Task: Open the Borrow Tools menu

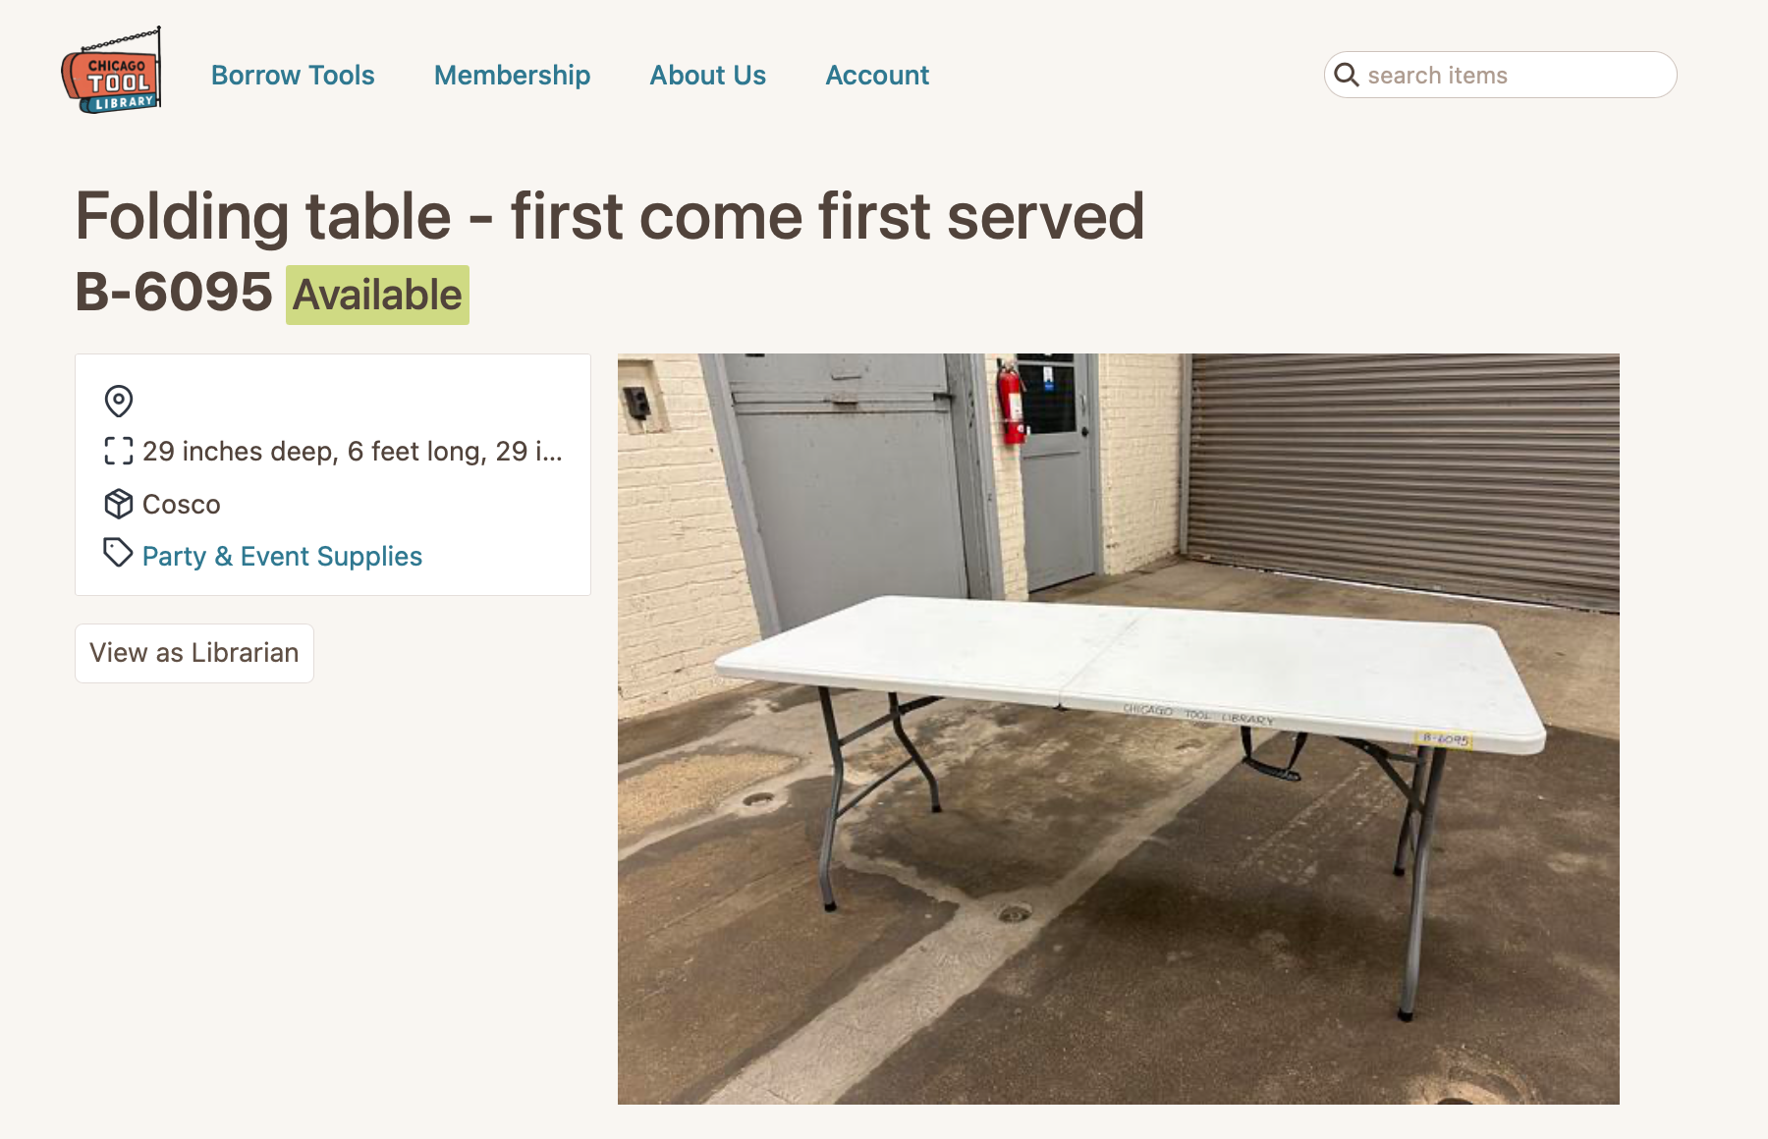Action: (x=293, y=75)
